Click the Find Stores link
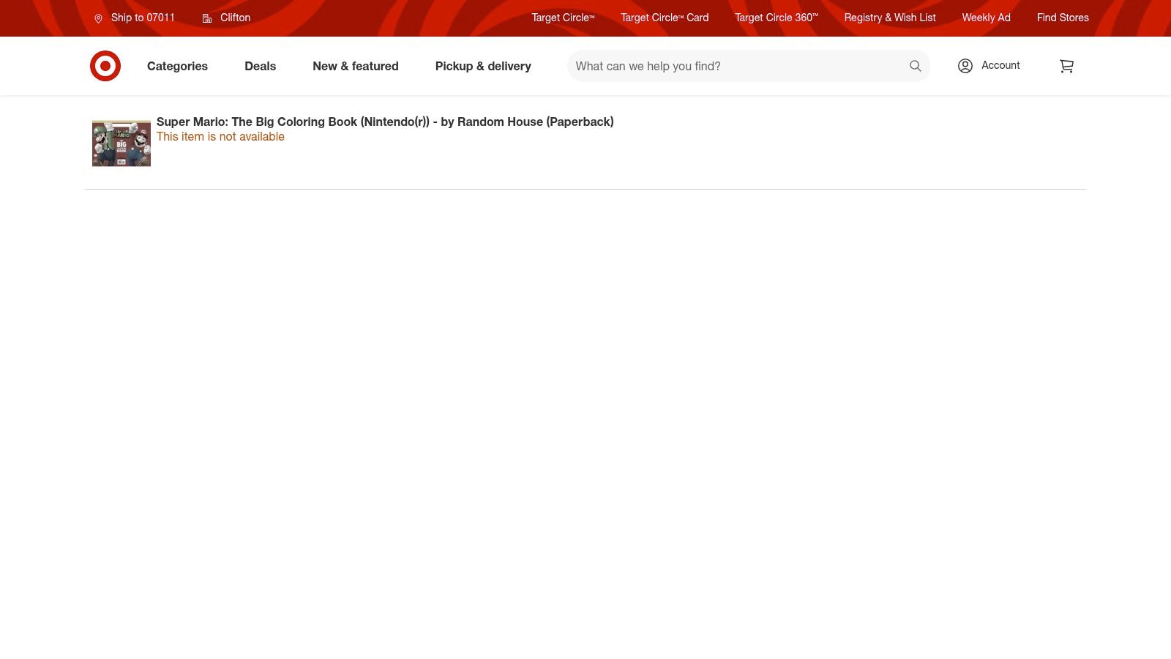The width and height of the screenshot is (1171, 659). [1062, 18]
